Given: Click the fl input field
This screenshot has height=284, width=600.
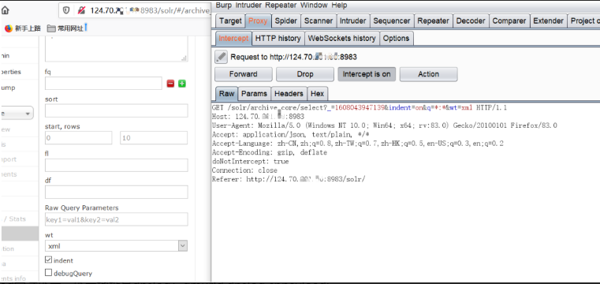Looking at the screenshot, I should coord(117,165).
